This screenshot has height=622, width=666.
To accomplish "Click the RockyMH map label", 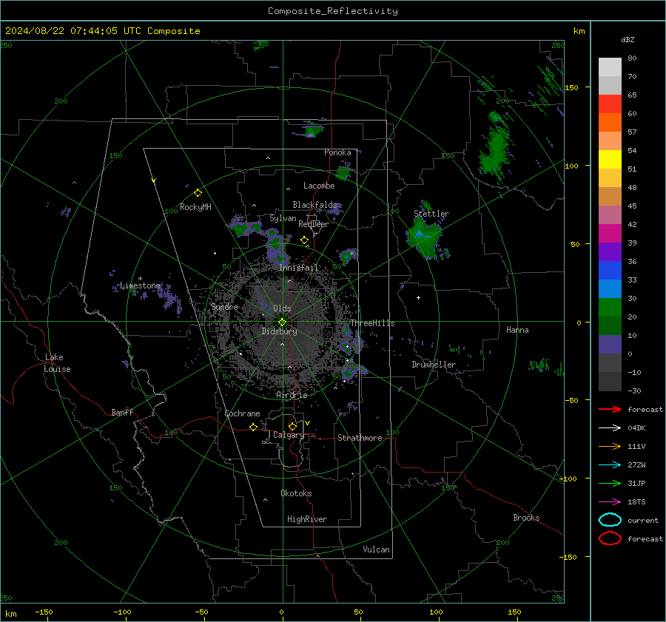I will tap(195, 207).
